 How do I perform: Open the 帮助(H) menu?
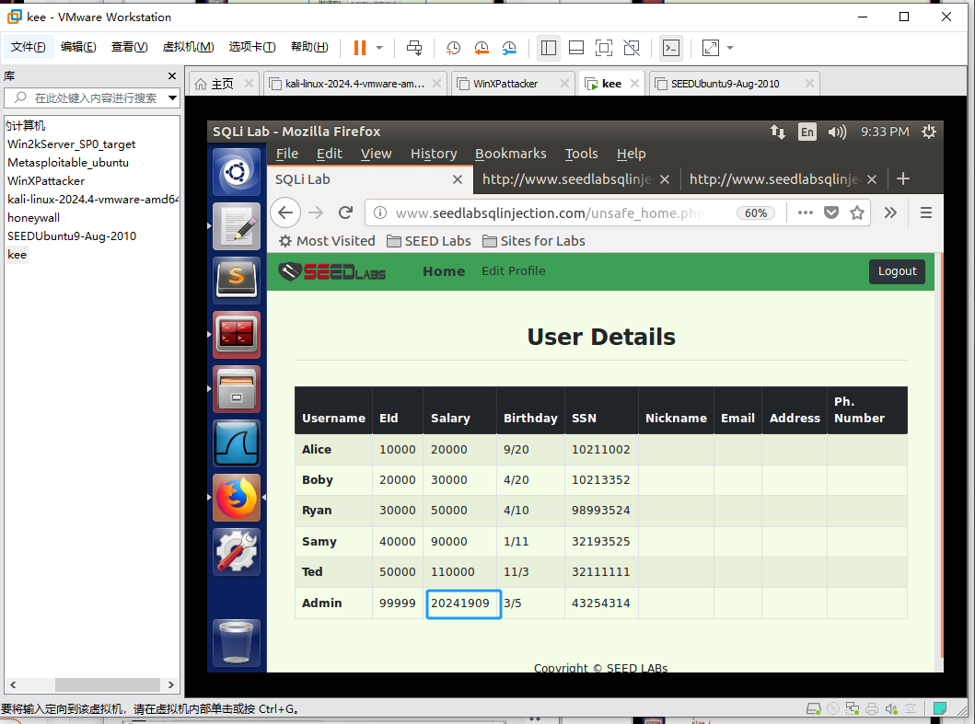tap(309, 47)
